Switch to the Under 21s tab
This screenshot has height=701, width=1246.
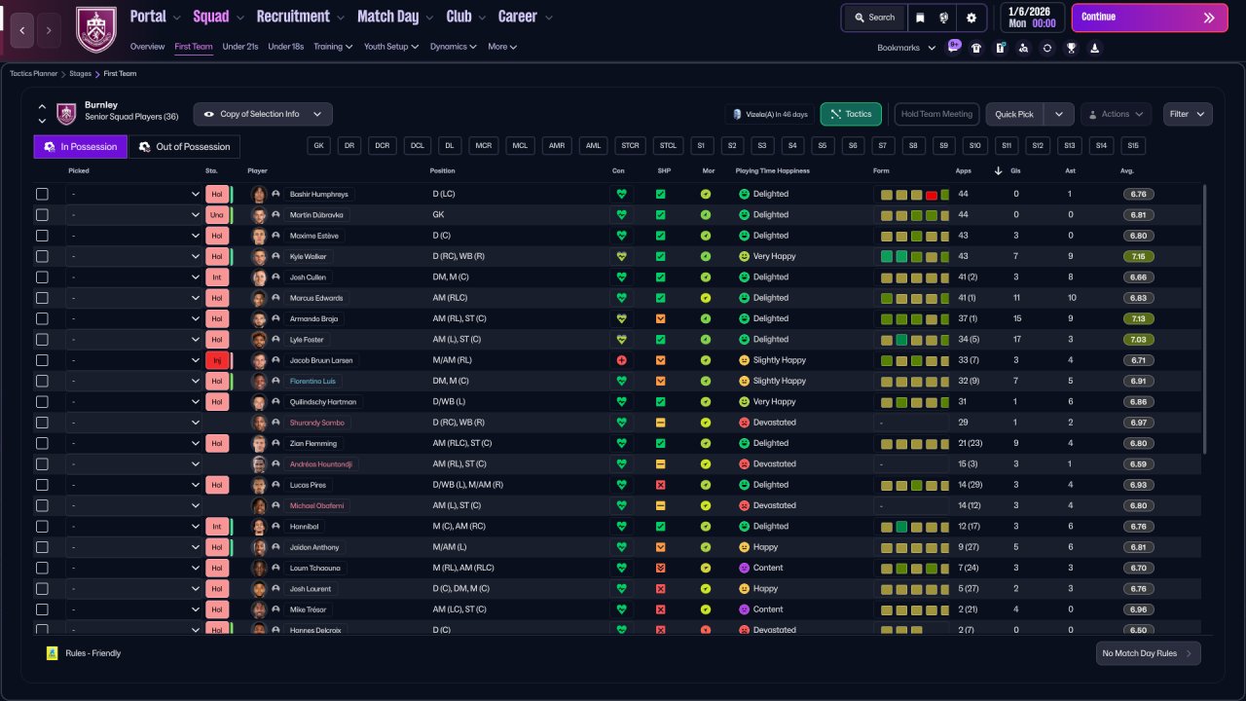240,47
